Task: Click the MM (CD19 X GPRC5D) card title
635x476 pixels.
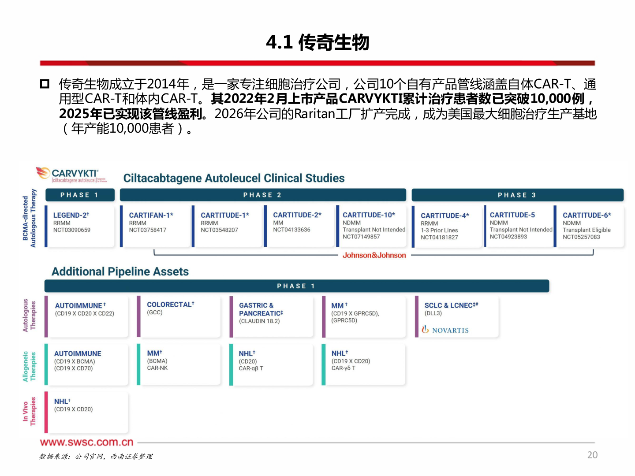Action: coord(340,305)
